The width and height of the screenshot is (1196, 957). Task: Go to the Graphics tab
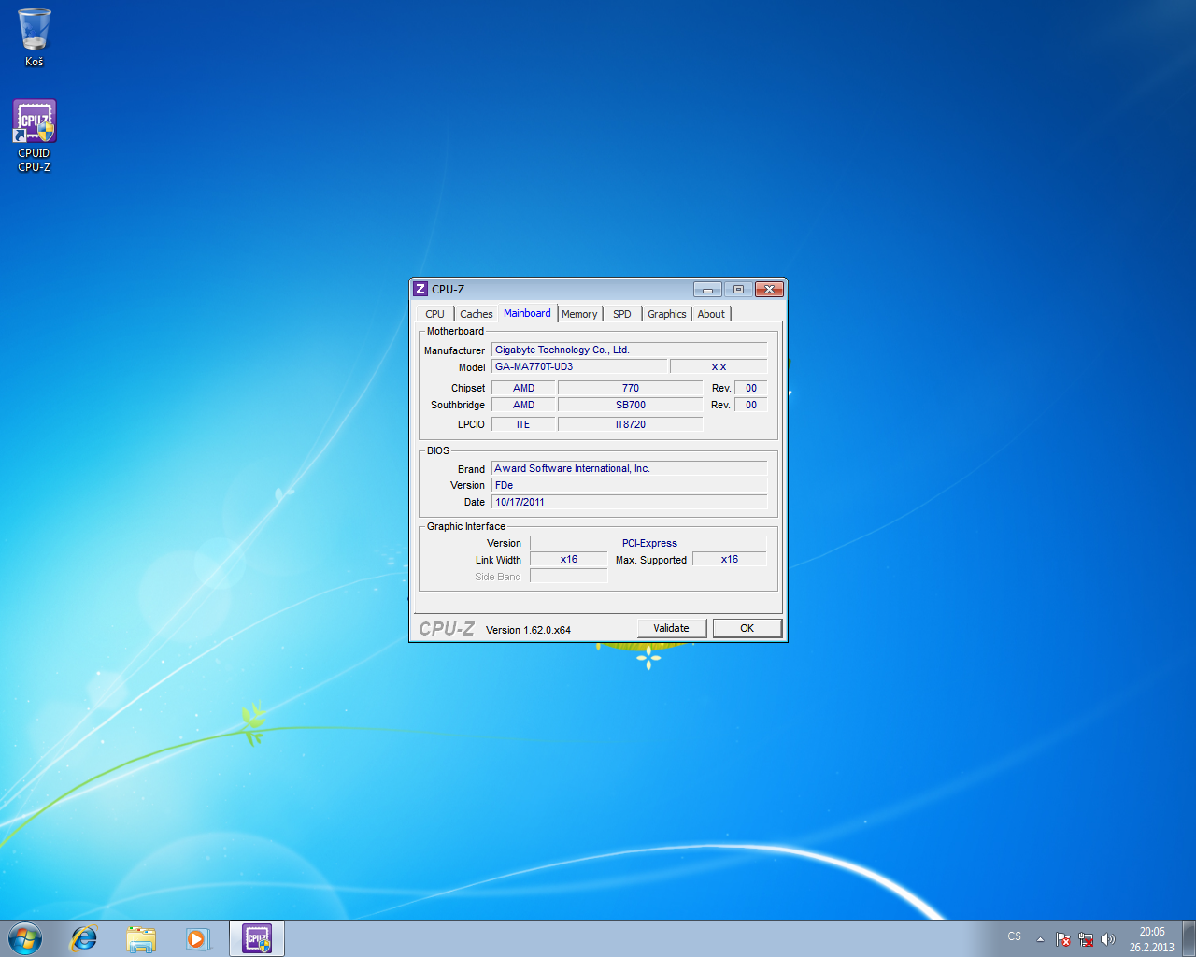666,314
